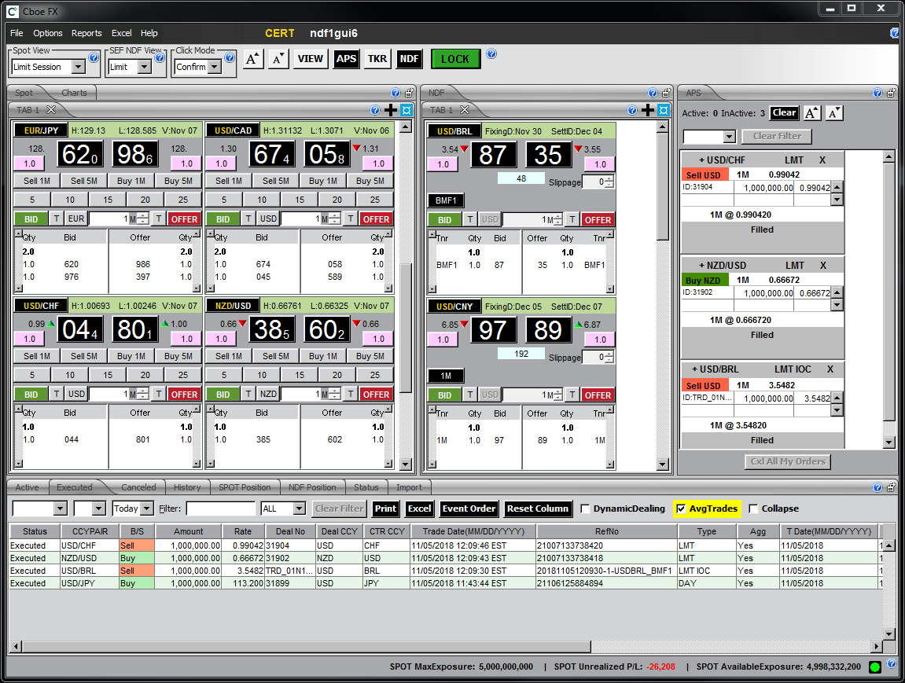The height and width of the screenshot is (683, 905).
Task: Click the blue layout icon in NDF tab bar
Action: (x=663, y=110)
